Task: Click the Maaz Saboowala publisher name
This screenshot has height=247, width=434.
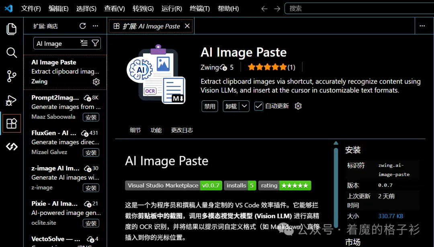Action: [53, 117]
